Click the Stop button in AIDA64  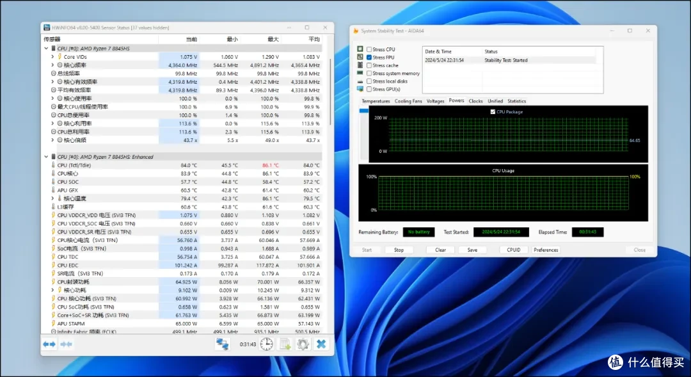click(399, 250)
